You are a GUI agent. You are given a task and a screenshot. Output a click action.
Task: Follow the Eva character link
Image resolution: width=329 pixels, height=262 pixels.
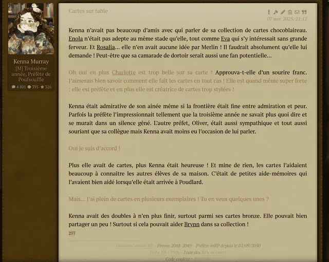click(225, 39)
